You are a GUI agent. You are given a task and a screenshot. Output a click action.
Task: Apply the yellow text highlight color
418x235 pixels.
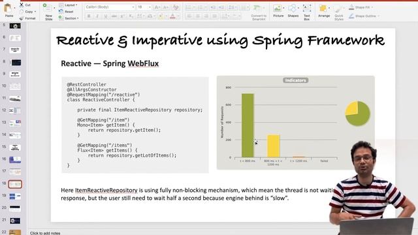tap(161, 16)
